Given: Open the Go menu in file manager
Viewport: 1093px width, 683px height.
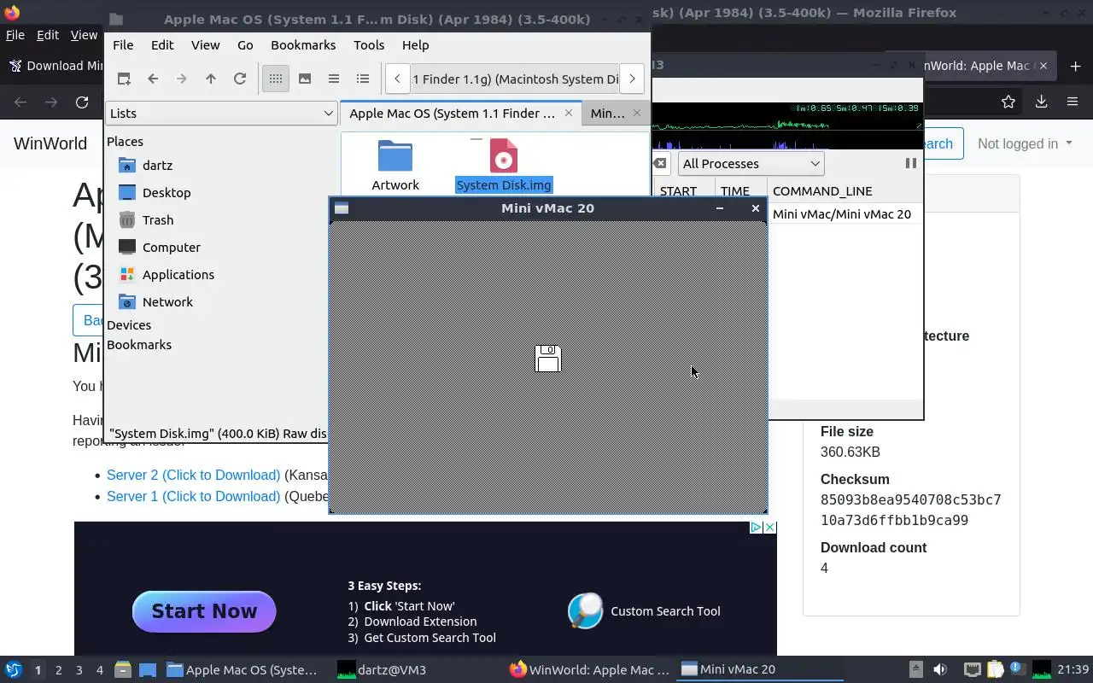Looking at the screenshot, I should [x=245, y=45].
